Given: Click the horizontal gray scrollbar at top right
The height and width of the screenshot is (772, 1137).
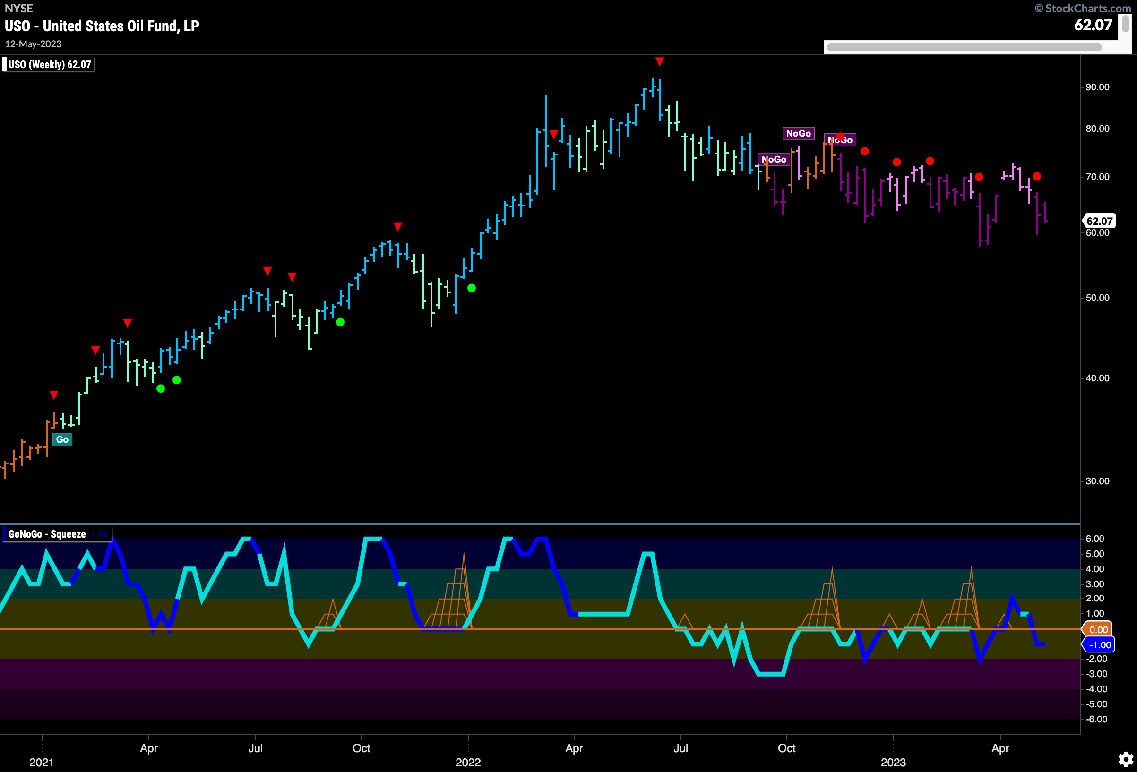Looking at the screenshot, I should click(964, 47).
